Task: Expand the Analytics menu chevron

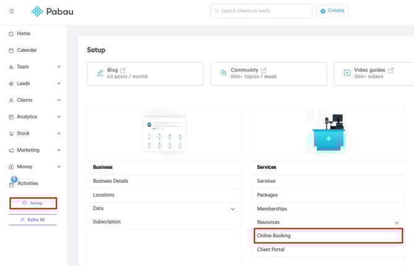Action: (59, 117)
